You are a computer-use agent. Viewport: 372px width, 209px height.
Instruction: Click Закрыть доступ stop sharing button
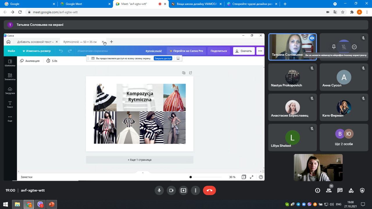163,58
